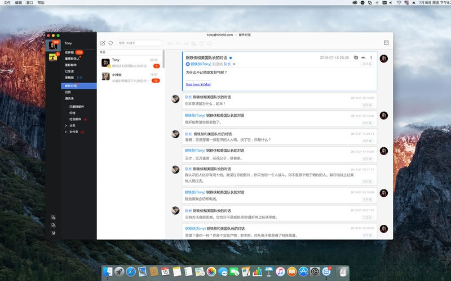Open message reading 我觉得我会切断电线
The height and width of the screenshot is (281, 451).
[x=280, y=195]
